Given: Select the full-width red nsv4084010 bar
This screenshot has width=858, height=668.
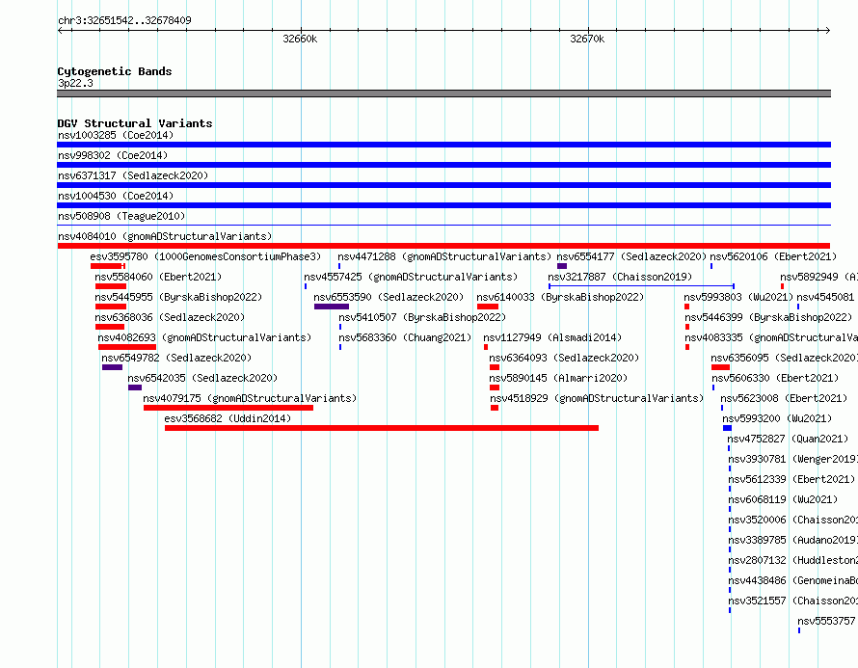Looking at the screenshot, I should pos(443,246).
